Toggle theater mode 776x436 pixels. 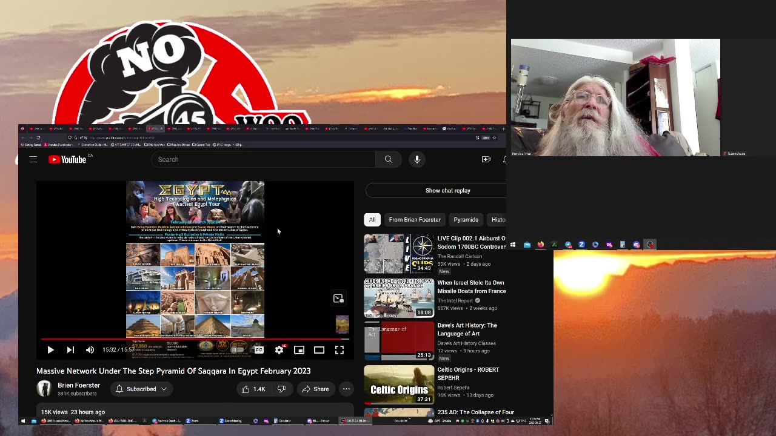(319, 350)
